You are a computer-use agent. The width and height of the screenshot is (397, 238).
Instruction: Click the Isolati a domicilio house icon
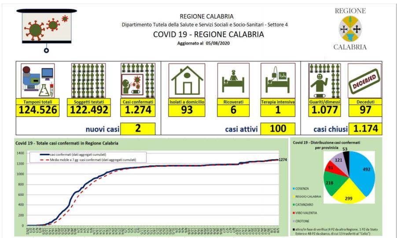(187, 80)
